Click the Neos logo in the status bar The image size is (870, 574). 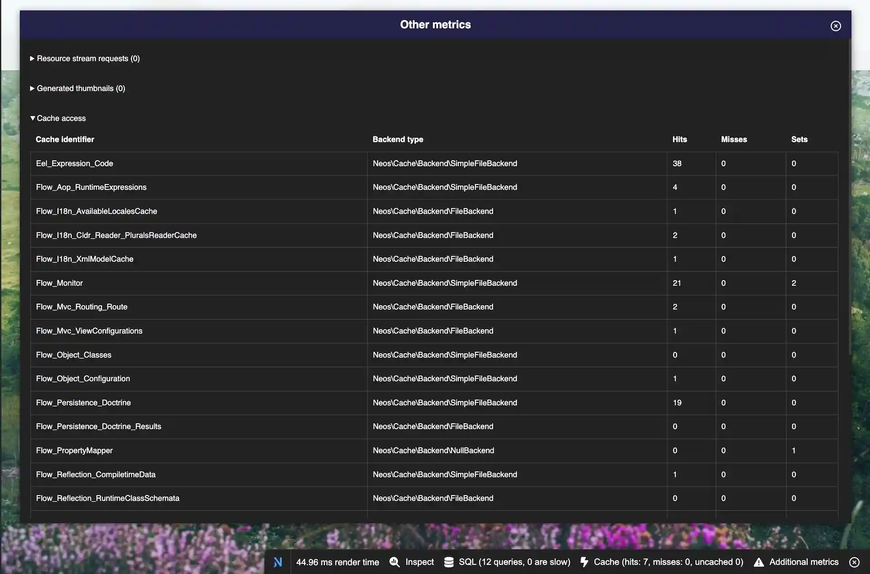[x=278, y=562]
